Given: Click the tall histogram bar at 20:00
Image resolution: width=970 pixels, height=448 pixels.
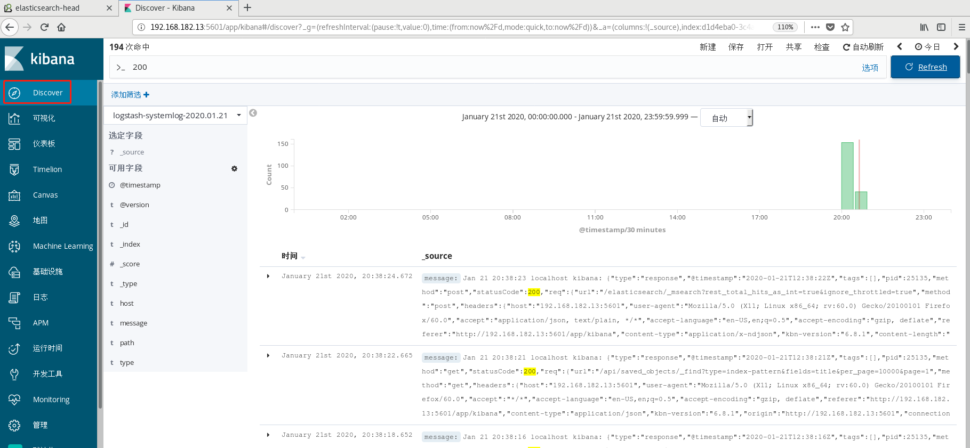Looking at the screenshot, I should [x=847, y=176].
